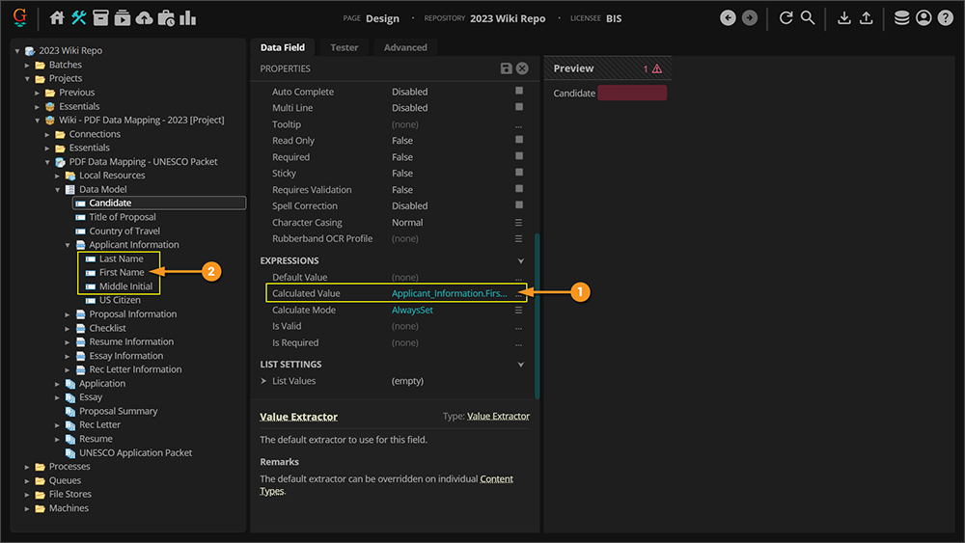Switch to the Advanced tab
The width and height of the screenshot is (965, 543).
click(x=405, y=47)
